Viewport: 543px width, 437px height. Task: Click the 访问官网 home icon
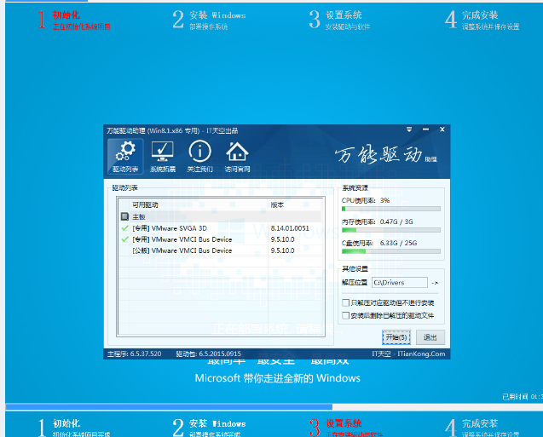click(237, 157)
